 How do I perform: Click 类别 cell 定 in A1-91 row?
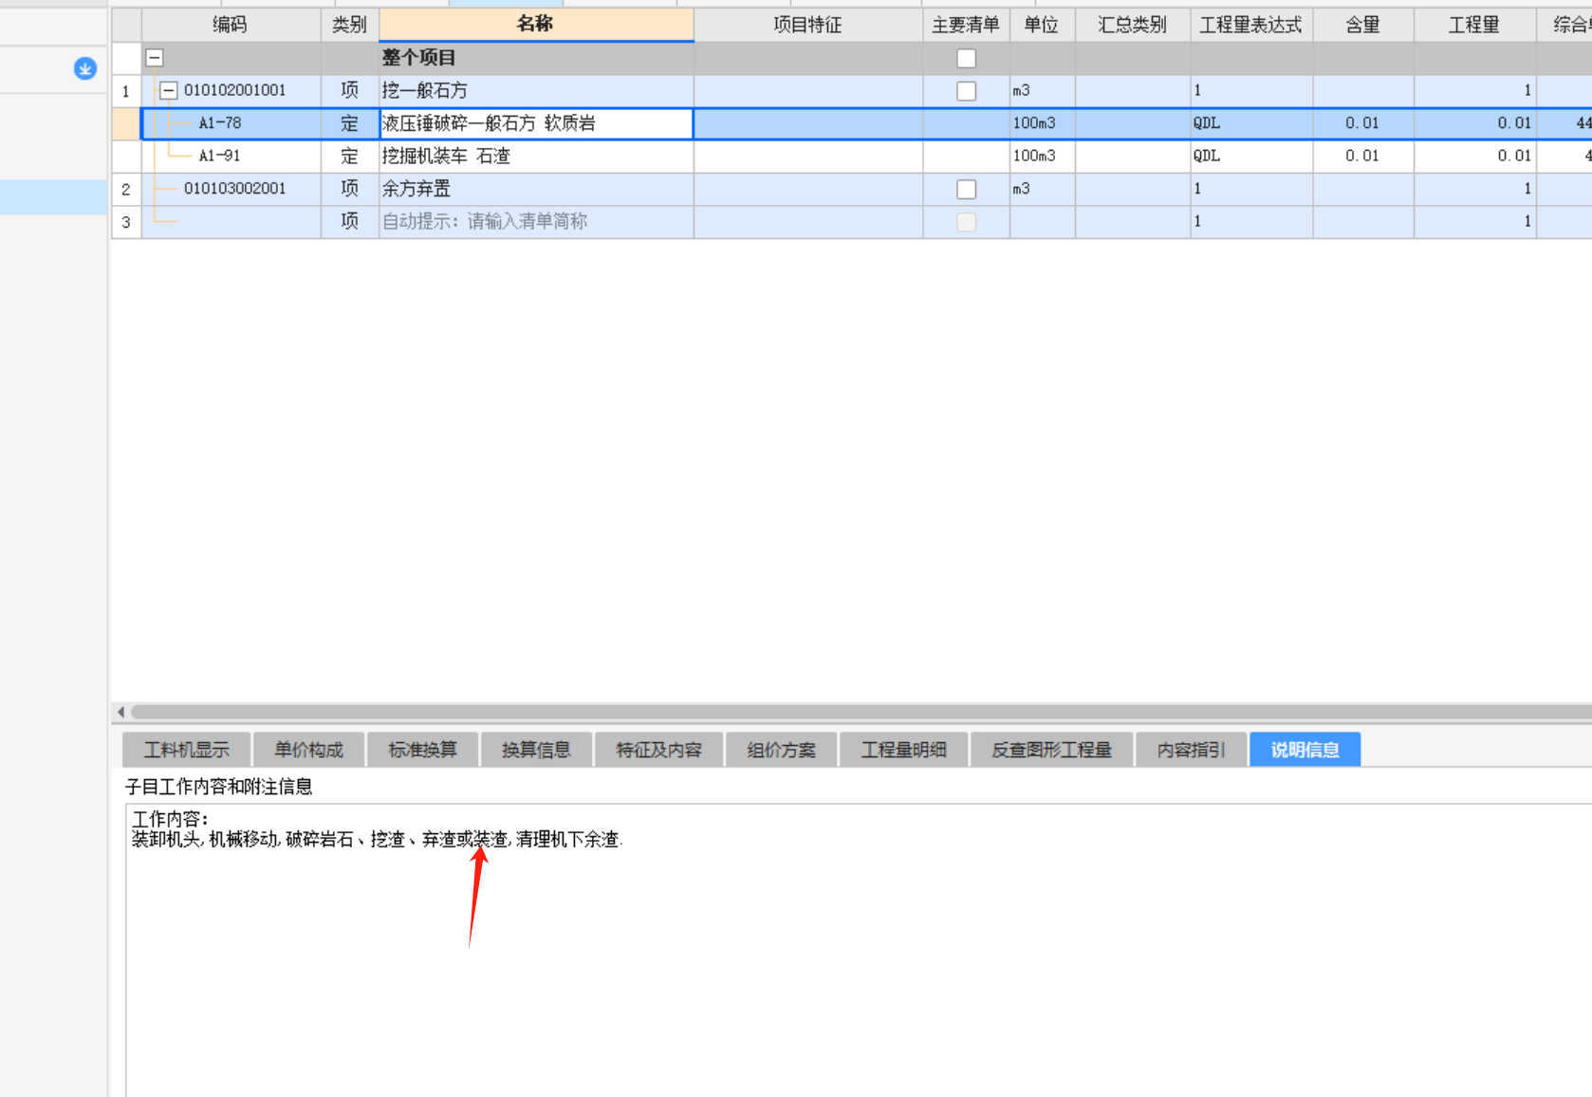coord(349,156)
